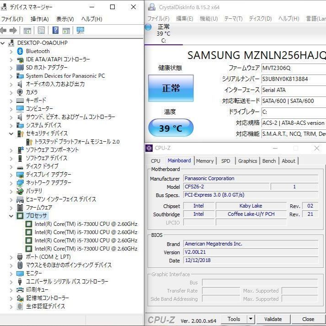Select the monitor (モニター) category icon
326x326 pixels.
click(20, 273)
